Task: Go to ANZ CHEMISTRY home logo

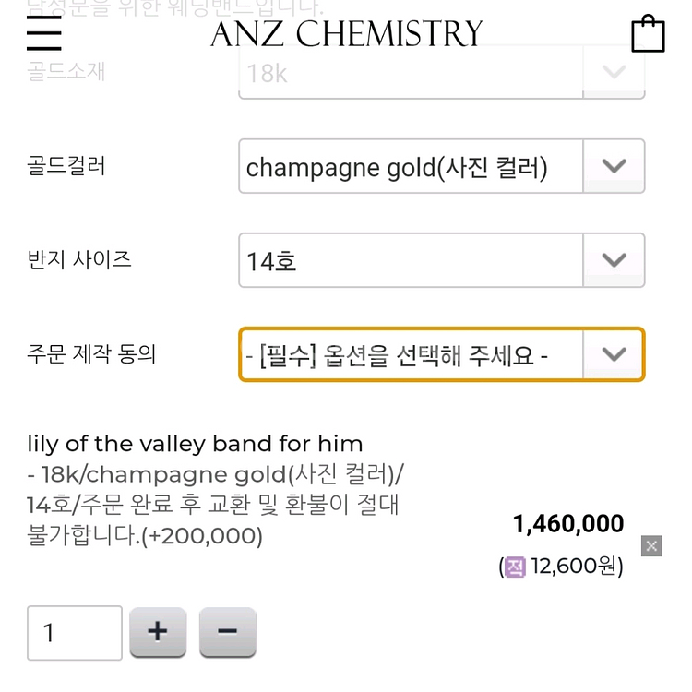Action: (346, 33)
